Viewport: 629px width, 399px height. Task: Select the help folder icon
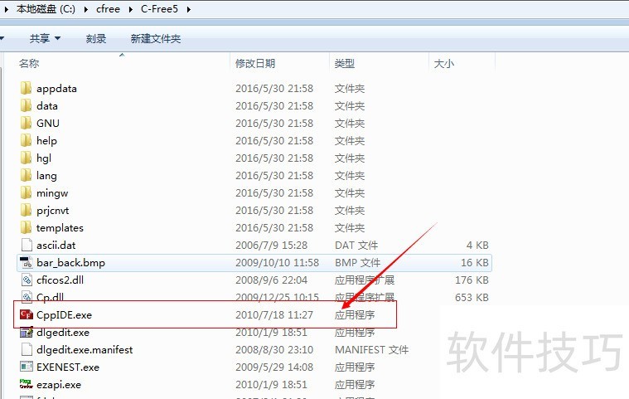(x=26, y=140)
